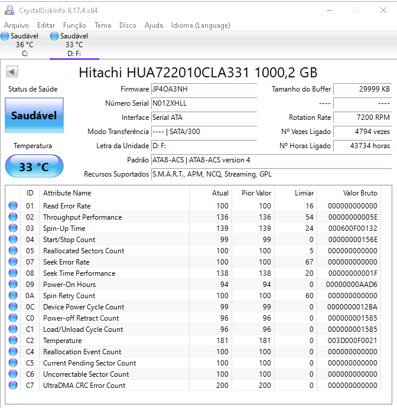Click the status orb for Uncorrectable Sector Count
Image resolution: width=397 pixels, height=408 pixels.
coord(13,374)
